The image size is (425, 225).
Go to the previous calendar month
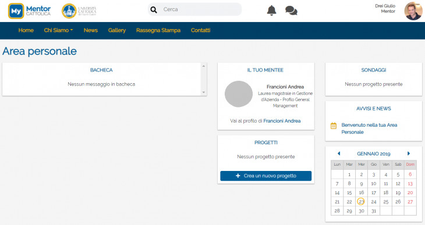339,153
